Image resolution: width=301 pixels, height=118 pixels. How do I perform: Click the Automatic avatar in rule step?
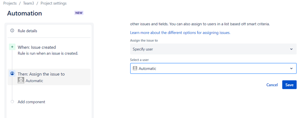point(21,80)
